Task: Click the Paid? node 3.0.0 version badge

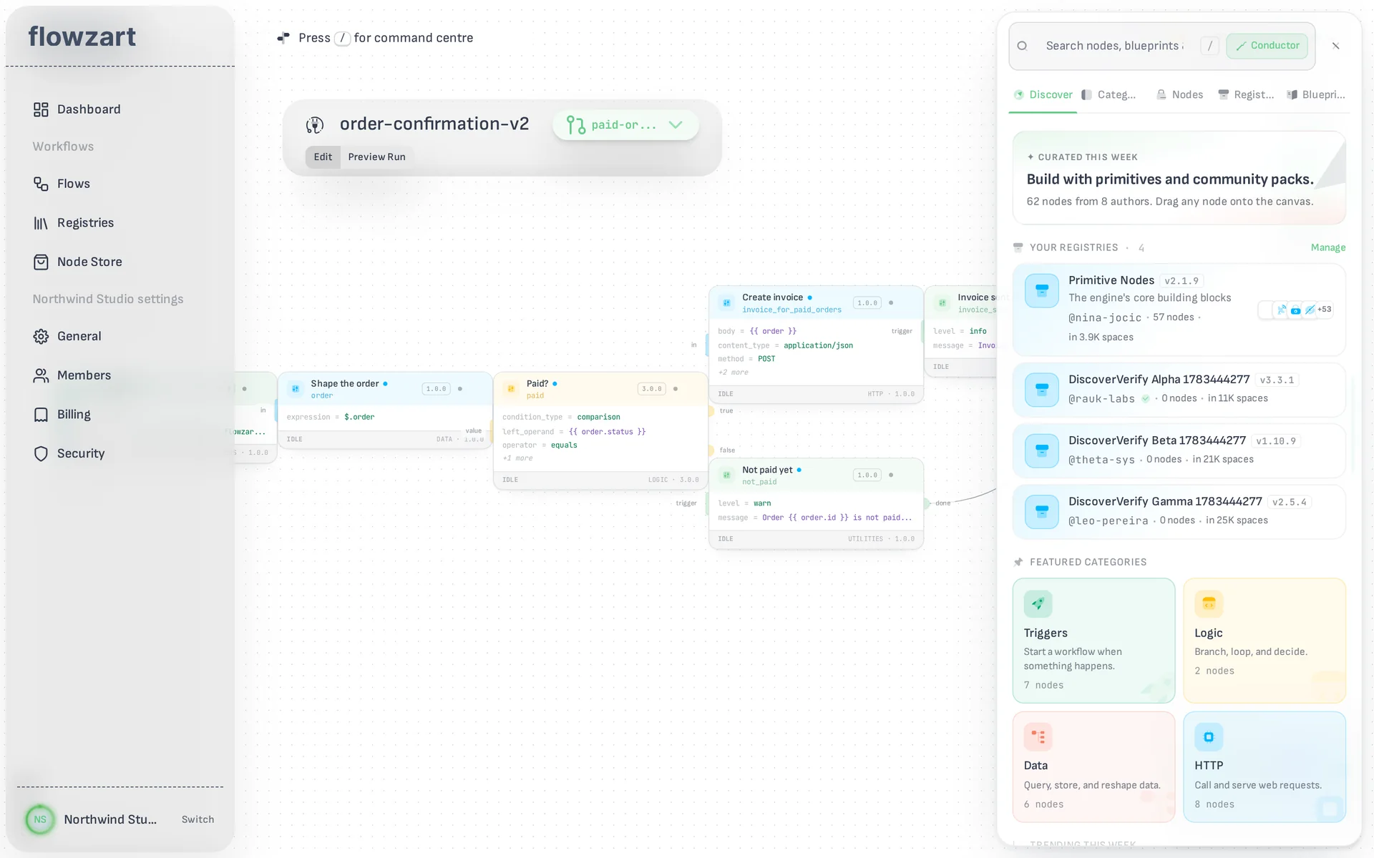Action: pos(651,389)
